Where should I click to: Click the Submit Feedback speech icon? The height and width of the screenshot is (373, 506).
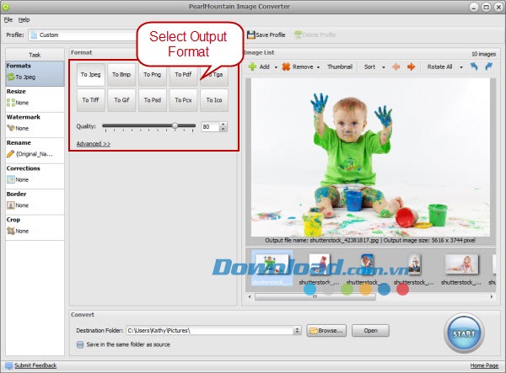pos(9,365)
